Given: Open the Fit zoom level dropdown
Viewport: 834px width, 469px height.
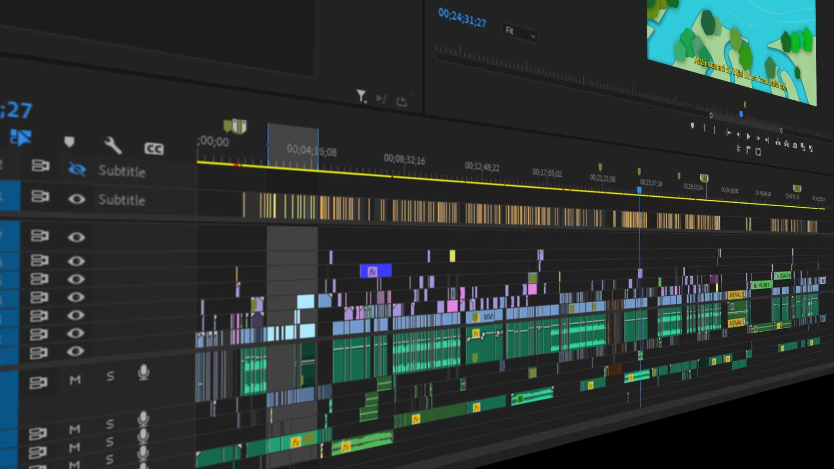Looking at the screenshot, I should pos(520,33).
